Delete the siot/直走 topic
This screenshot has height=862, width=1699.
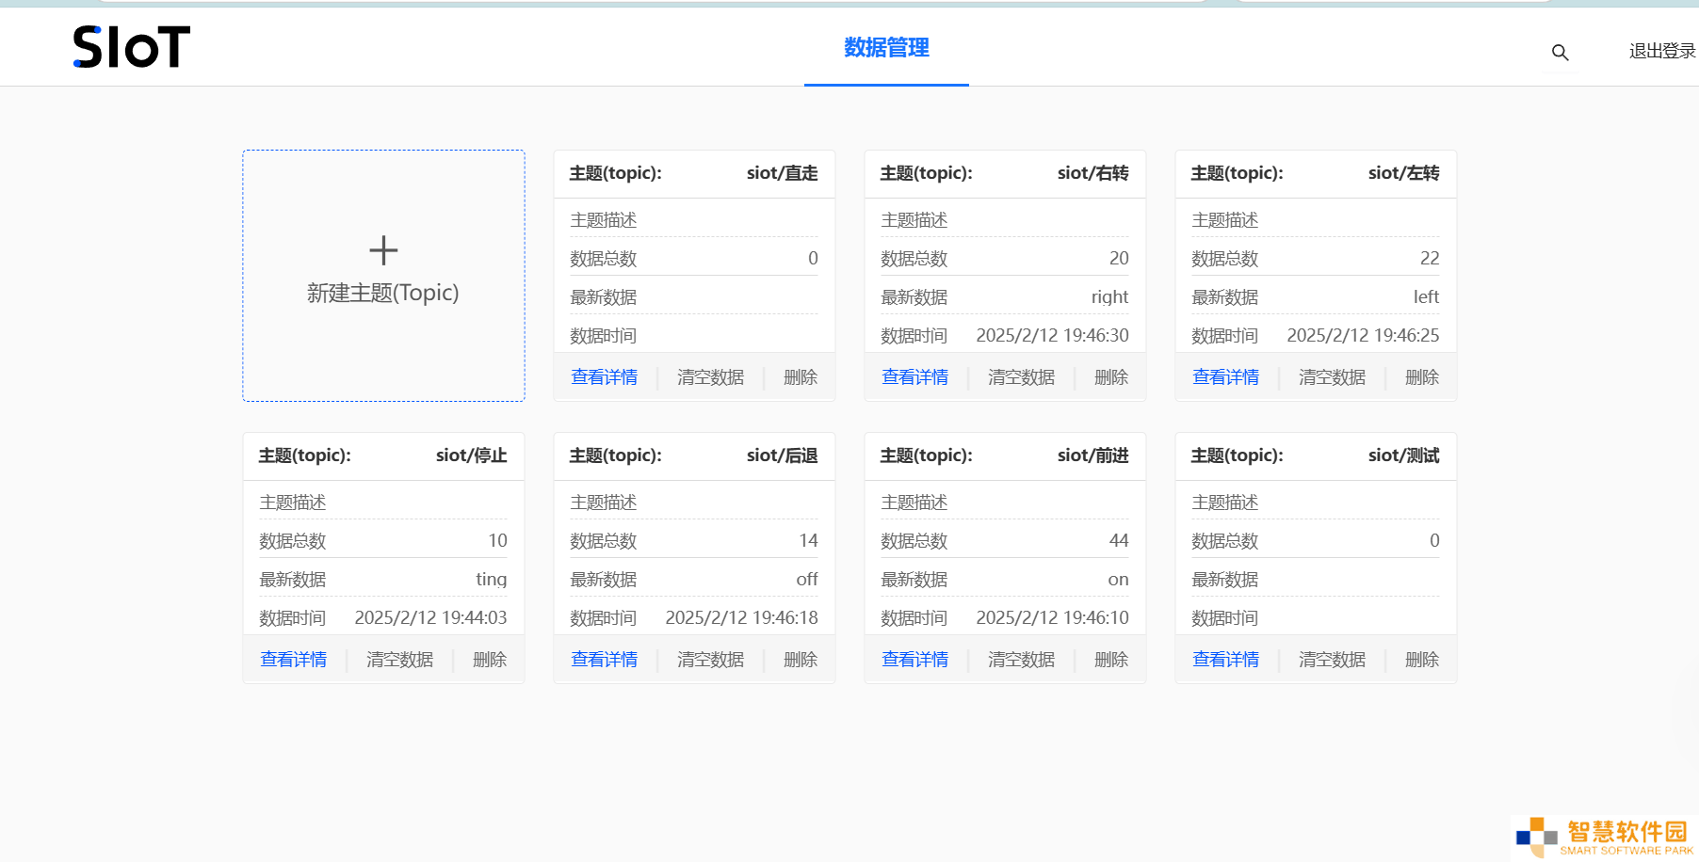pos(801,377)
